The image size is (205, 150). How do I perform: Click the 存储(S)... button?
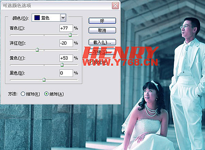pyautogui.click(x=102, y=52)
